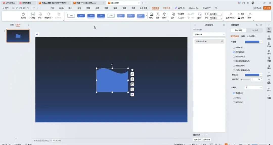Open 主题 theme panel in right sidebar
The image size is (273, 145).
pos(269,59)
